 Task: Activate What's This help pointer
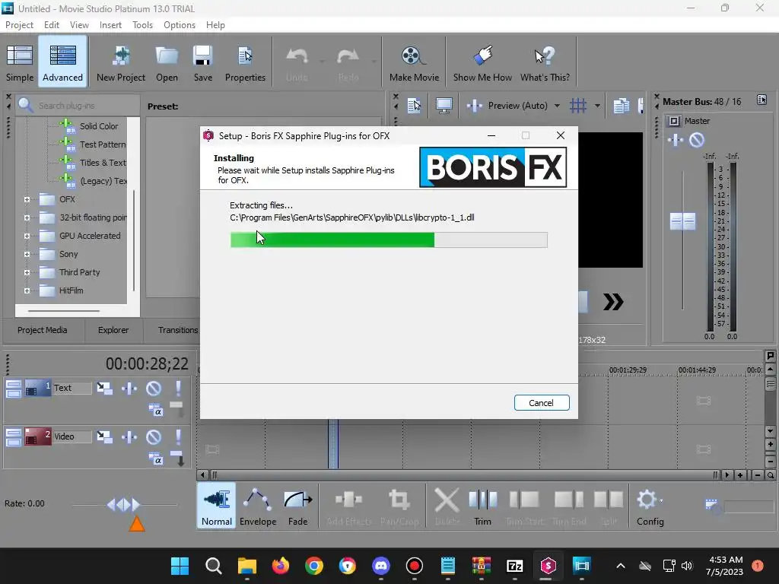545,62
